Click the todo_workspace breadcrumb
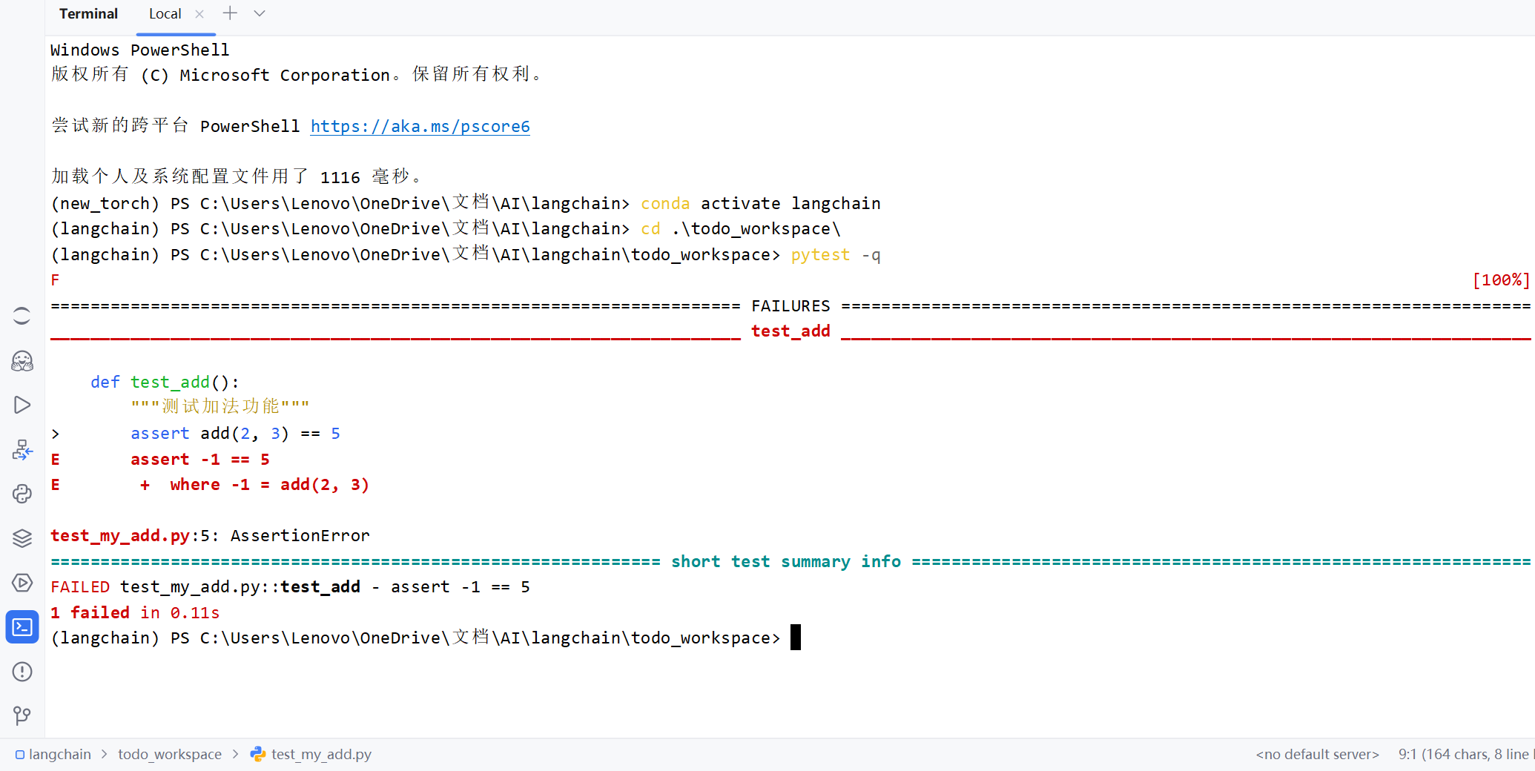The image size is (1535, 771). (x=170, y=754)
